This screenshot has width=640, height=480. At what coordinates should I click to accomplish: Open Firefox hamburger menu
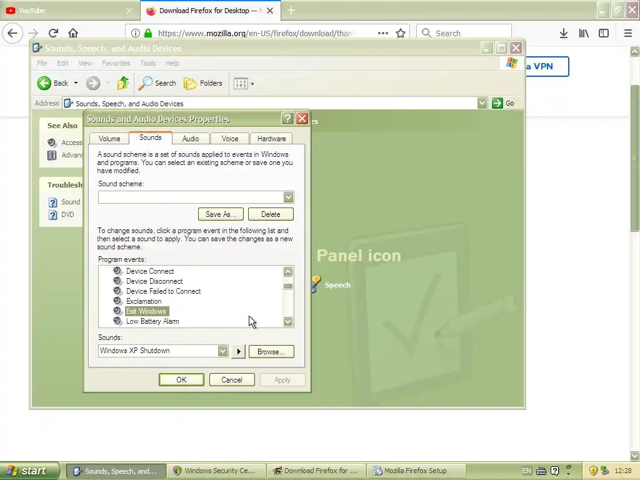pos(628,33)
